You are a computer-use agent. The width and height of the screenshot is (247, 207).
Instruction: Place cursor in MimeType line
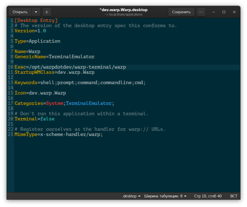[x=59, y=134]
